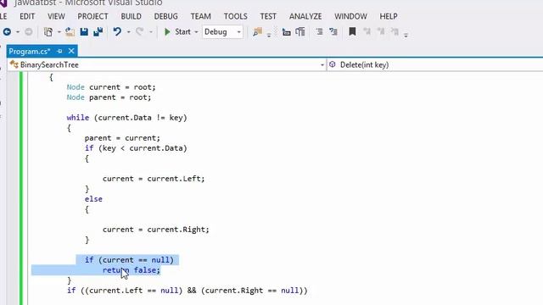The height and width of the screenshot is (305, 543).
Task: Open the DEBUG menu
Action: point(166,16)
